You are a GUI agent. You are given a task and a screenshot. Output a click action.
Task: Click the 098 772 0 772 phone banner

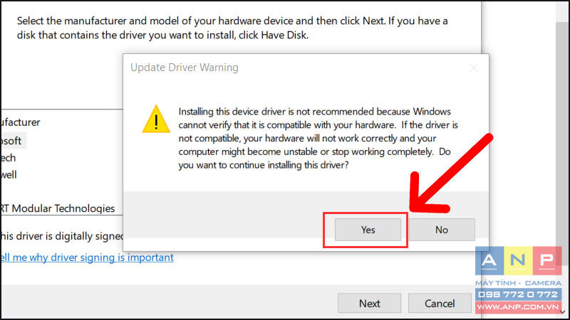(x=518, y=294)
